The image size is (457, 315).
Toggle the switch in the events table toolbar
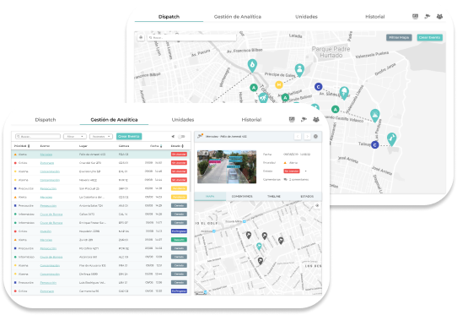pyautogui.click(x=181, y=136)
